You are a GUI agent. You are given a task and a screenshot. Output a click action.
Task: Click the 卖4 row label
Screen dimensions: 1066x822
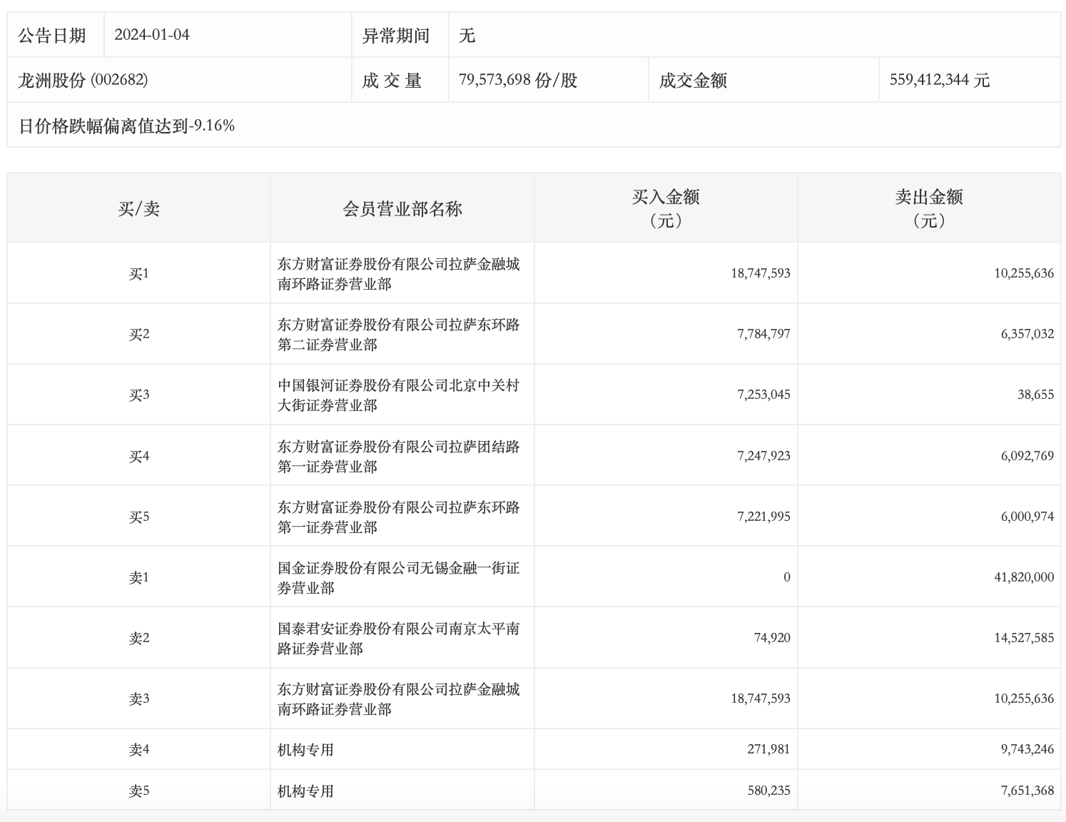pos(139,750)
